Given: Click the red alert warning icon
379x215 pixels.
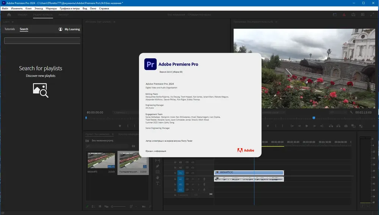Looking at the screenshot, I should click(344, 15).
